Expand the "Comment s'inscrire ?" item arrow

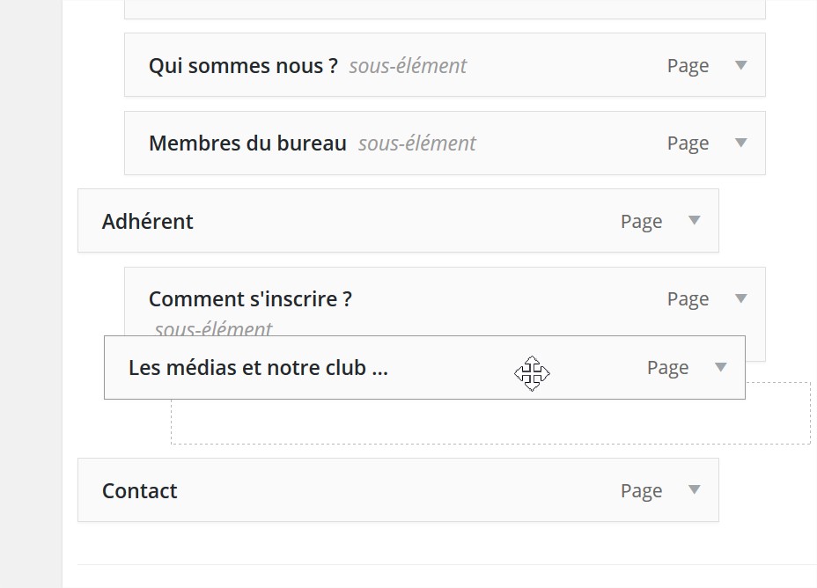[x=740, y=298]
